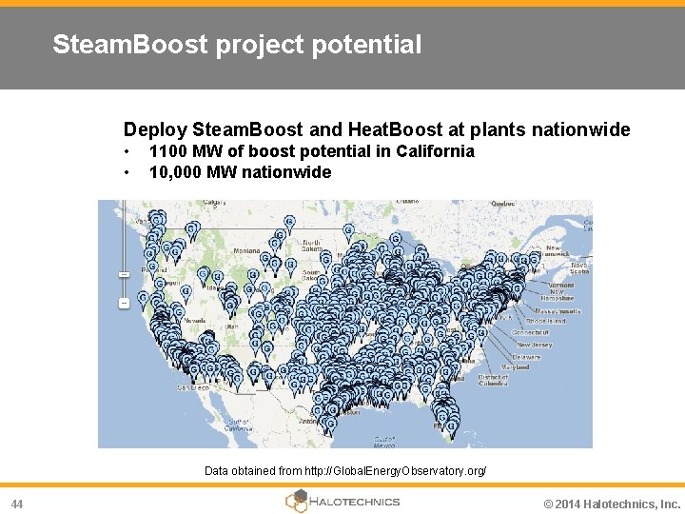Click the Connecticut map label

point(530,332)
